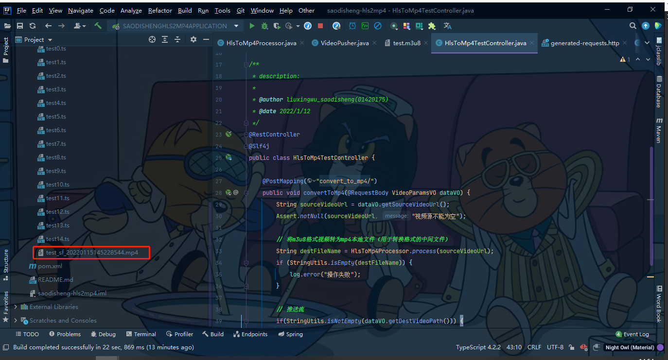Switch to HlsToMp4Processor.java tab
This screenshot has width=668, height=360.
click(261, 43)
